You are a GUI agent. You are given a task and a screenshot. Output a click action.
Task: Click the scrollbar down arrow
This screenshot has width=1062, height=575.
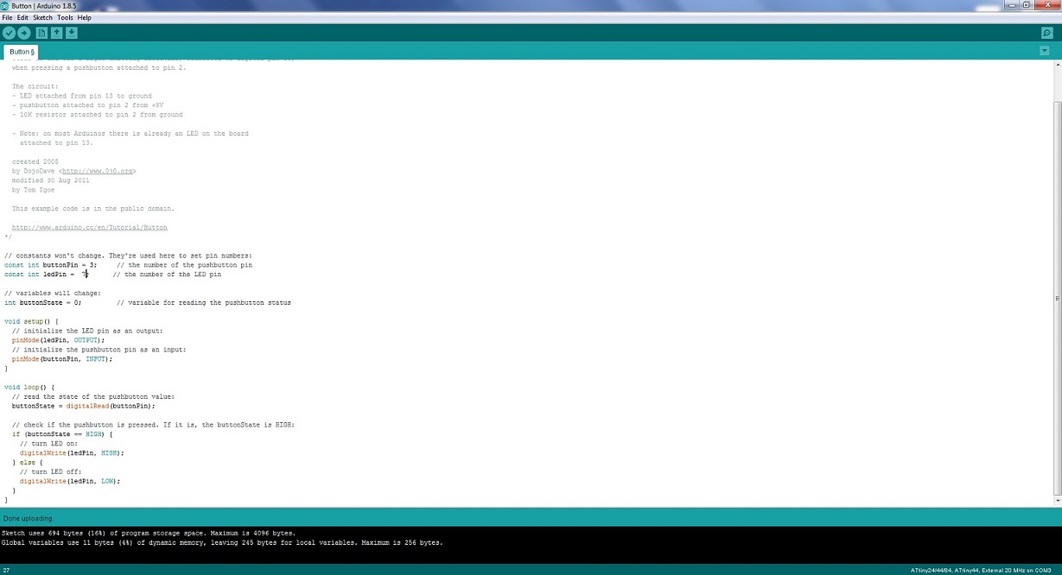1058,502
